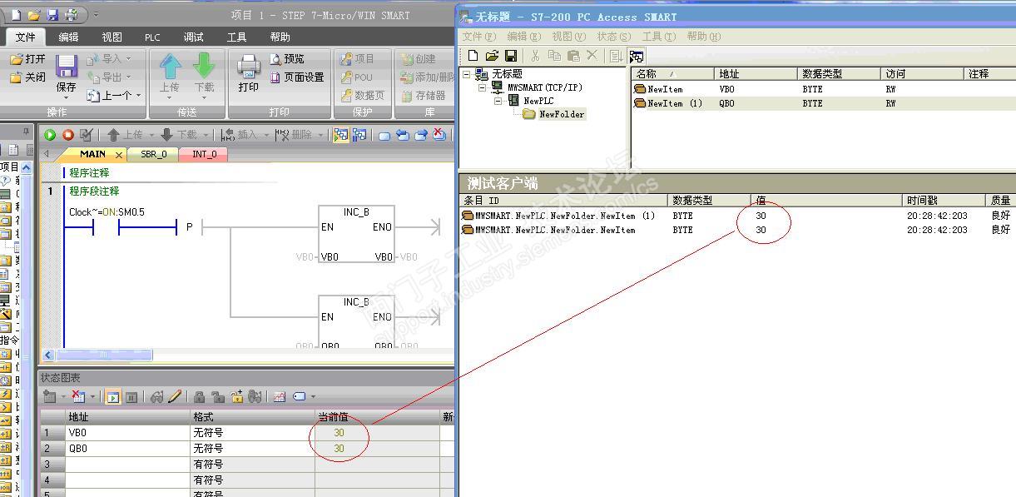Viewport: 1016px width, 497px height.
Task: Click the 关闭 button in the ribbon
Action: [x=27, y=77]
